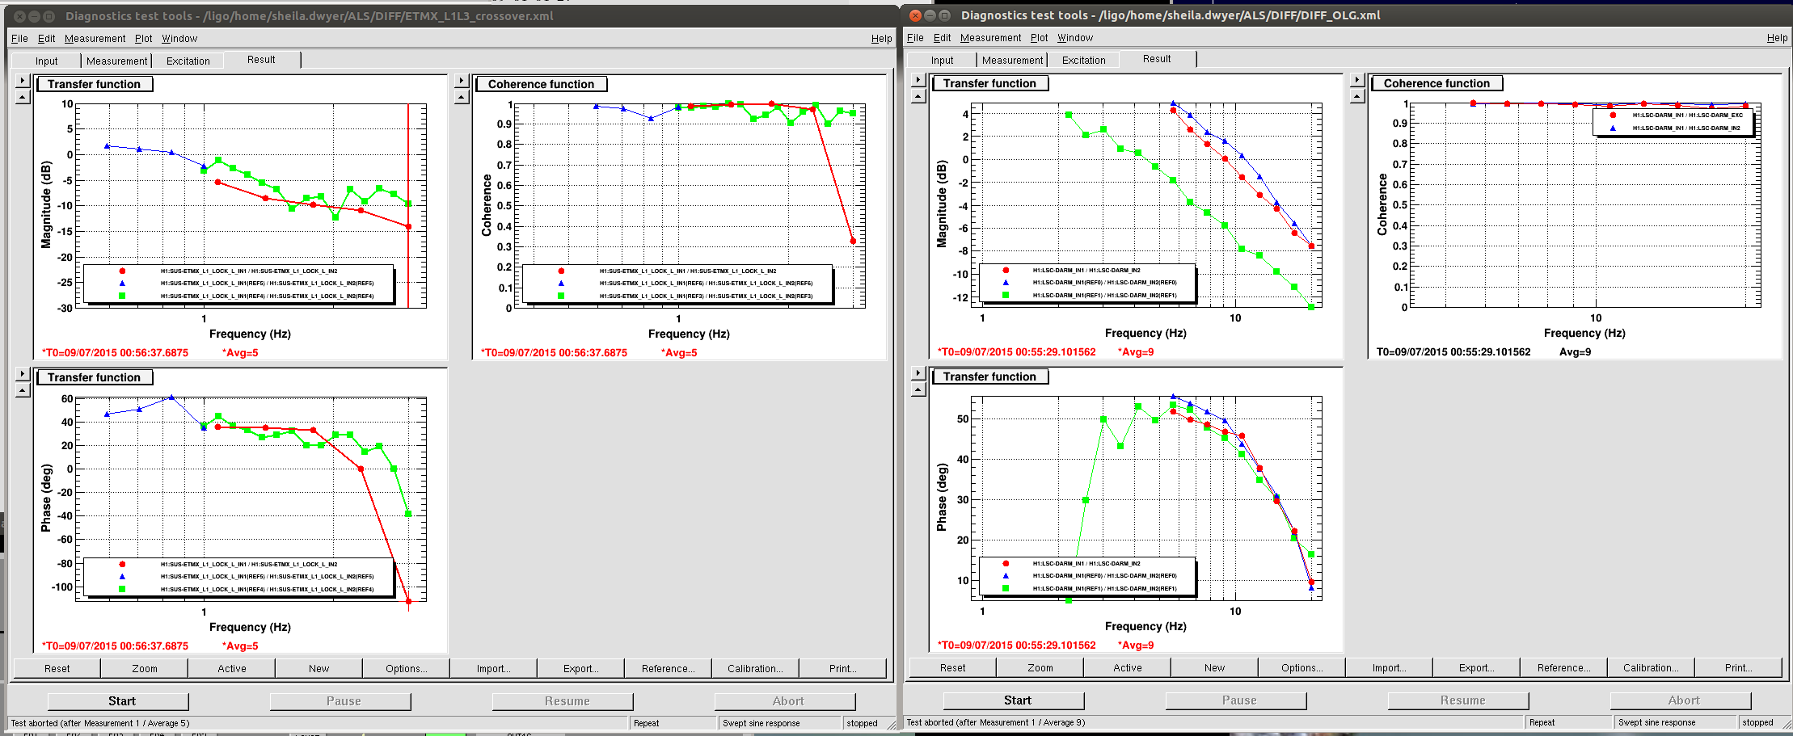Click 'Test aborted (after Measurement 1 / Average 5)' status
1793x736 pixels.
pyautogui.click(x=100, y=723)
